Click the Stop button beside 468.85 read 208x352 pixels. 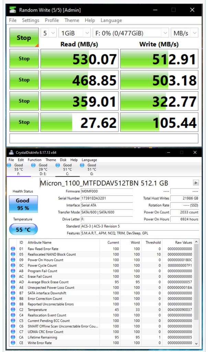pyautogui.click(x=24, y=80)
